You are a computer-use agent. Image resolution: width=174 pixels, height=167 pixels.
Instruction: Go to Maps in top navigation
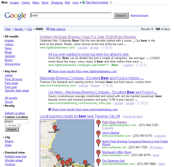[36, 2]
